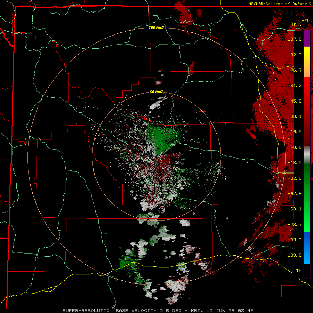This screenshot has height=313, width=313.
Task: Click the Super-Resolution Base Velocity caption text
Action: tap(158, 311)
